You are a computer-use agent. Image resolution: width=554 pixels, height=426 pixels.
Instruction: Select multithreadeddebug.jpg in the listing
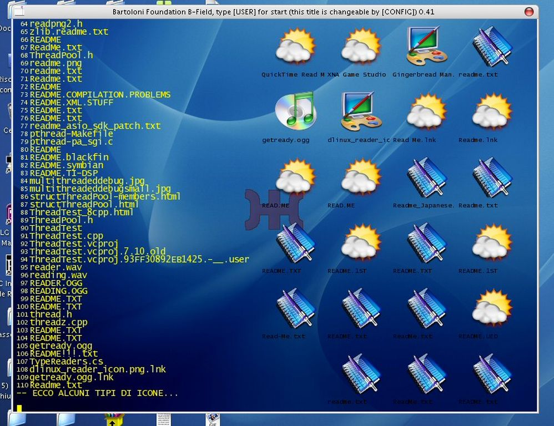pyautogui.click(x=88, y=181)
